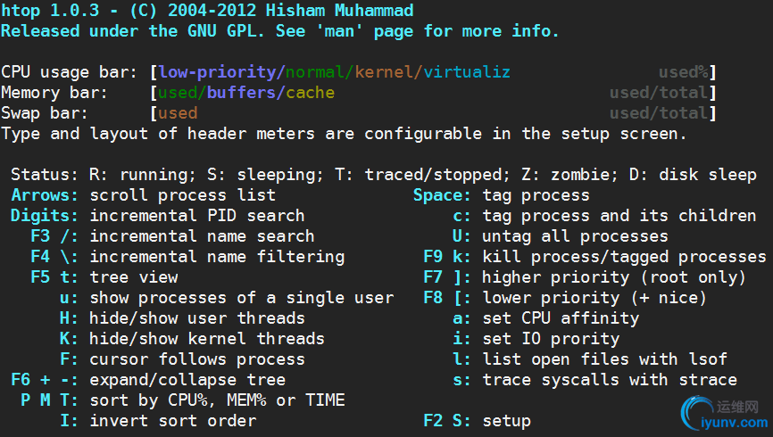Click 'invert sort order' description
Viewport: 773px width, 437px height.
click(x=172, y=421)
